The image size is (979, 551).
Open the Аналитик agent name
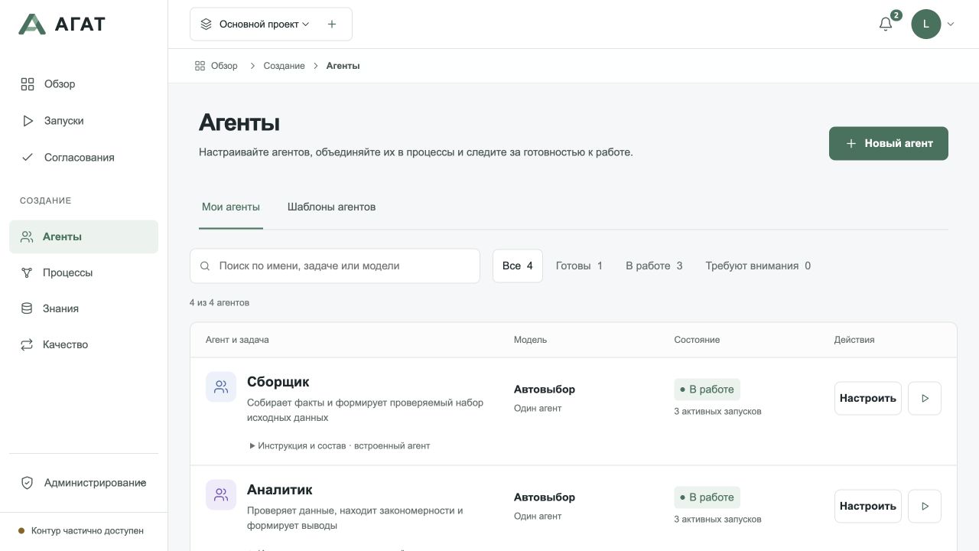(x=280, y=490)
